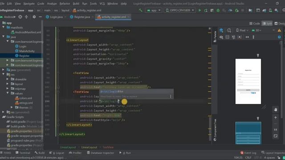
Task: Click the blue help icon in design panel
Action: click(x=279, y=37)
